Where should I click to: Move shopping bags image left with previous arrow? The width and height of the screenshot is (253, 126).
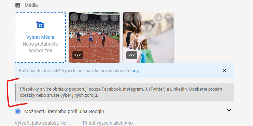click(128, 17)
